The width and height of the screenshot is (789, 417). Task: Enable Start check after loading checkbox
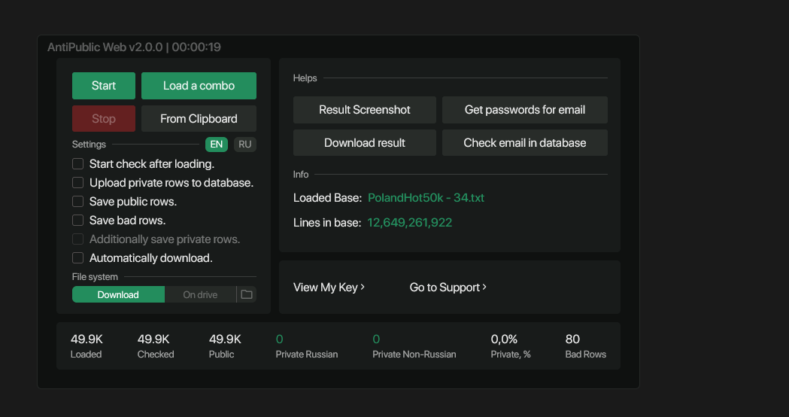click(x=77, y=163)
